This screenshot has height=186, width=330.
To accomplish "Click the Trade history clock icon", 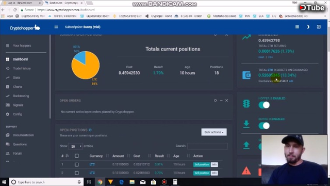I will pyautogui.click(x=8, y=68).
